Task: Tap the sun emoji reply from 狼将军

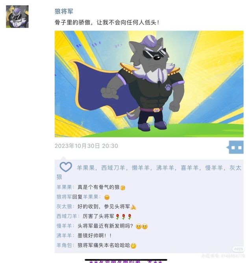Action: click(x=107, y=197)
